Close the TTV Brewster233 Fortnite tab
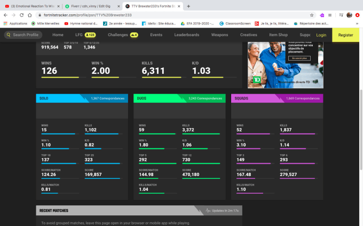 179,6
